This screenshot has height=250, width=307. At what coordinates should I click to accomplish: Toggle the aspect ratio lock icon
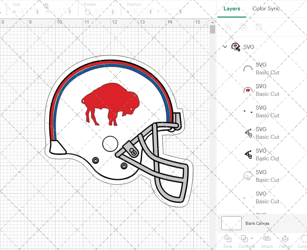coord(46,6)
